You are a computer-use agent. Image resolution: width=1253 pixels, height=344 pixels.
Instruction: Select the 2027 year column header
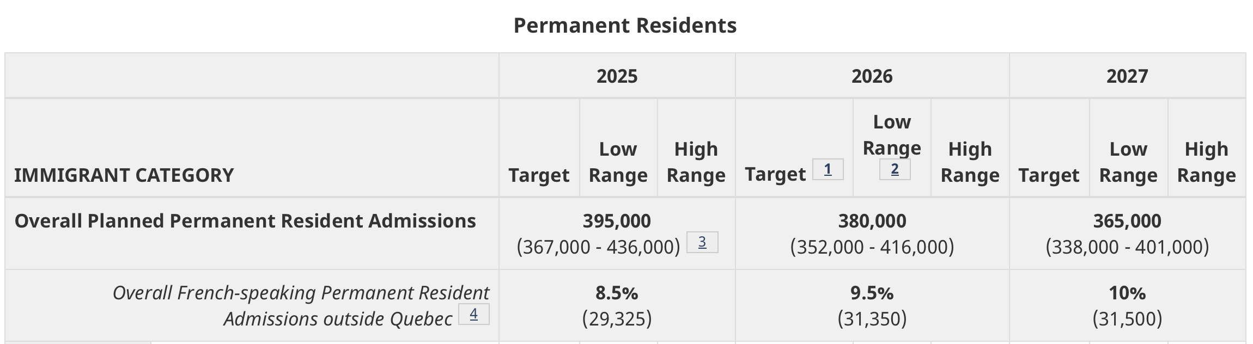pos(1127,76)
